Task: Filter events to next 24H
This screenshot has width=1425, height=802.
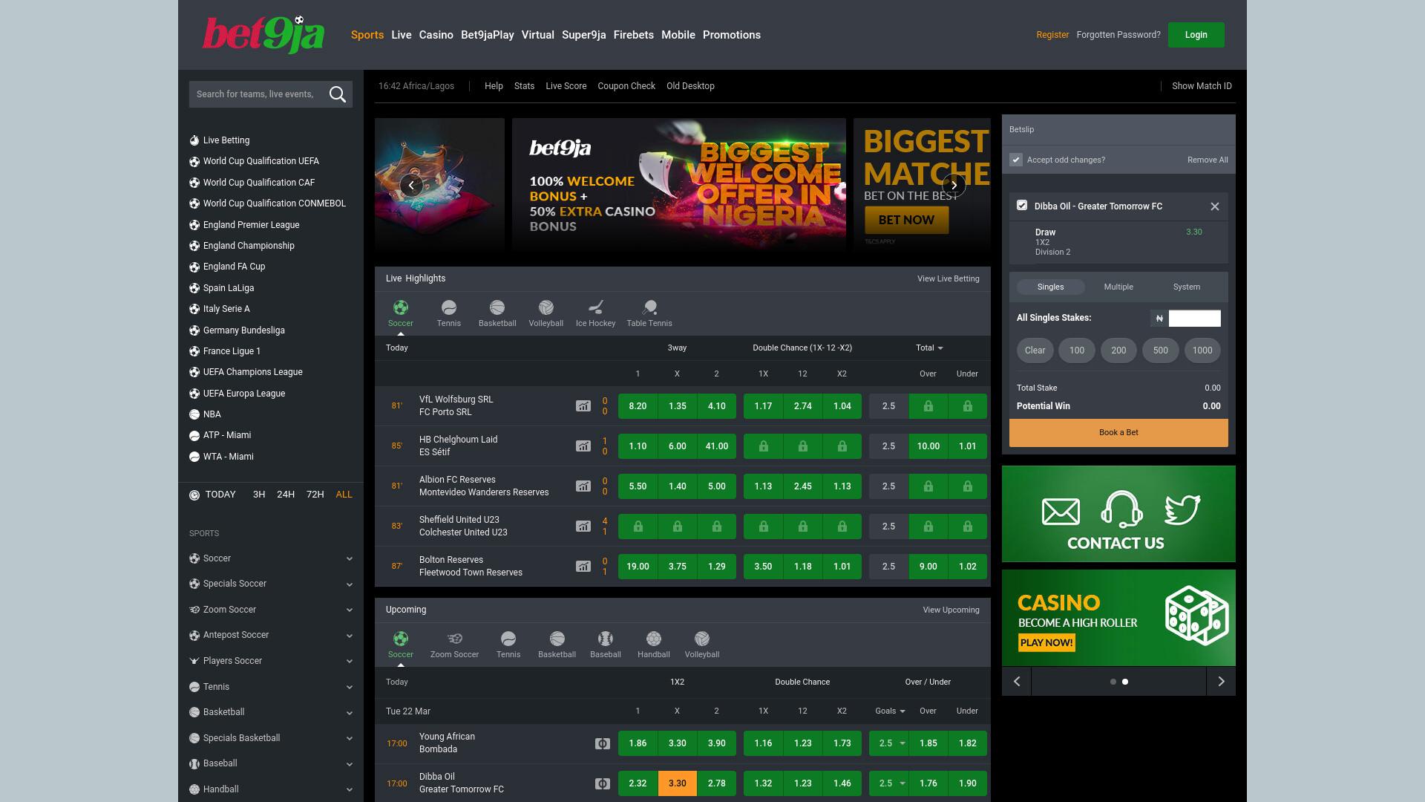Action: (286, 495)
